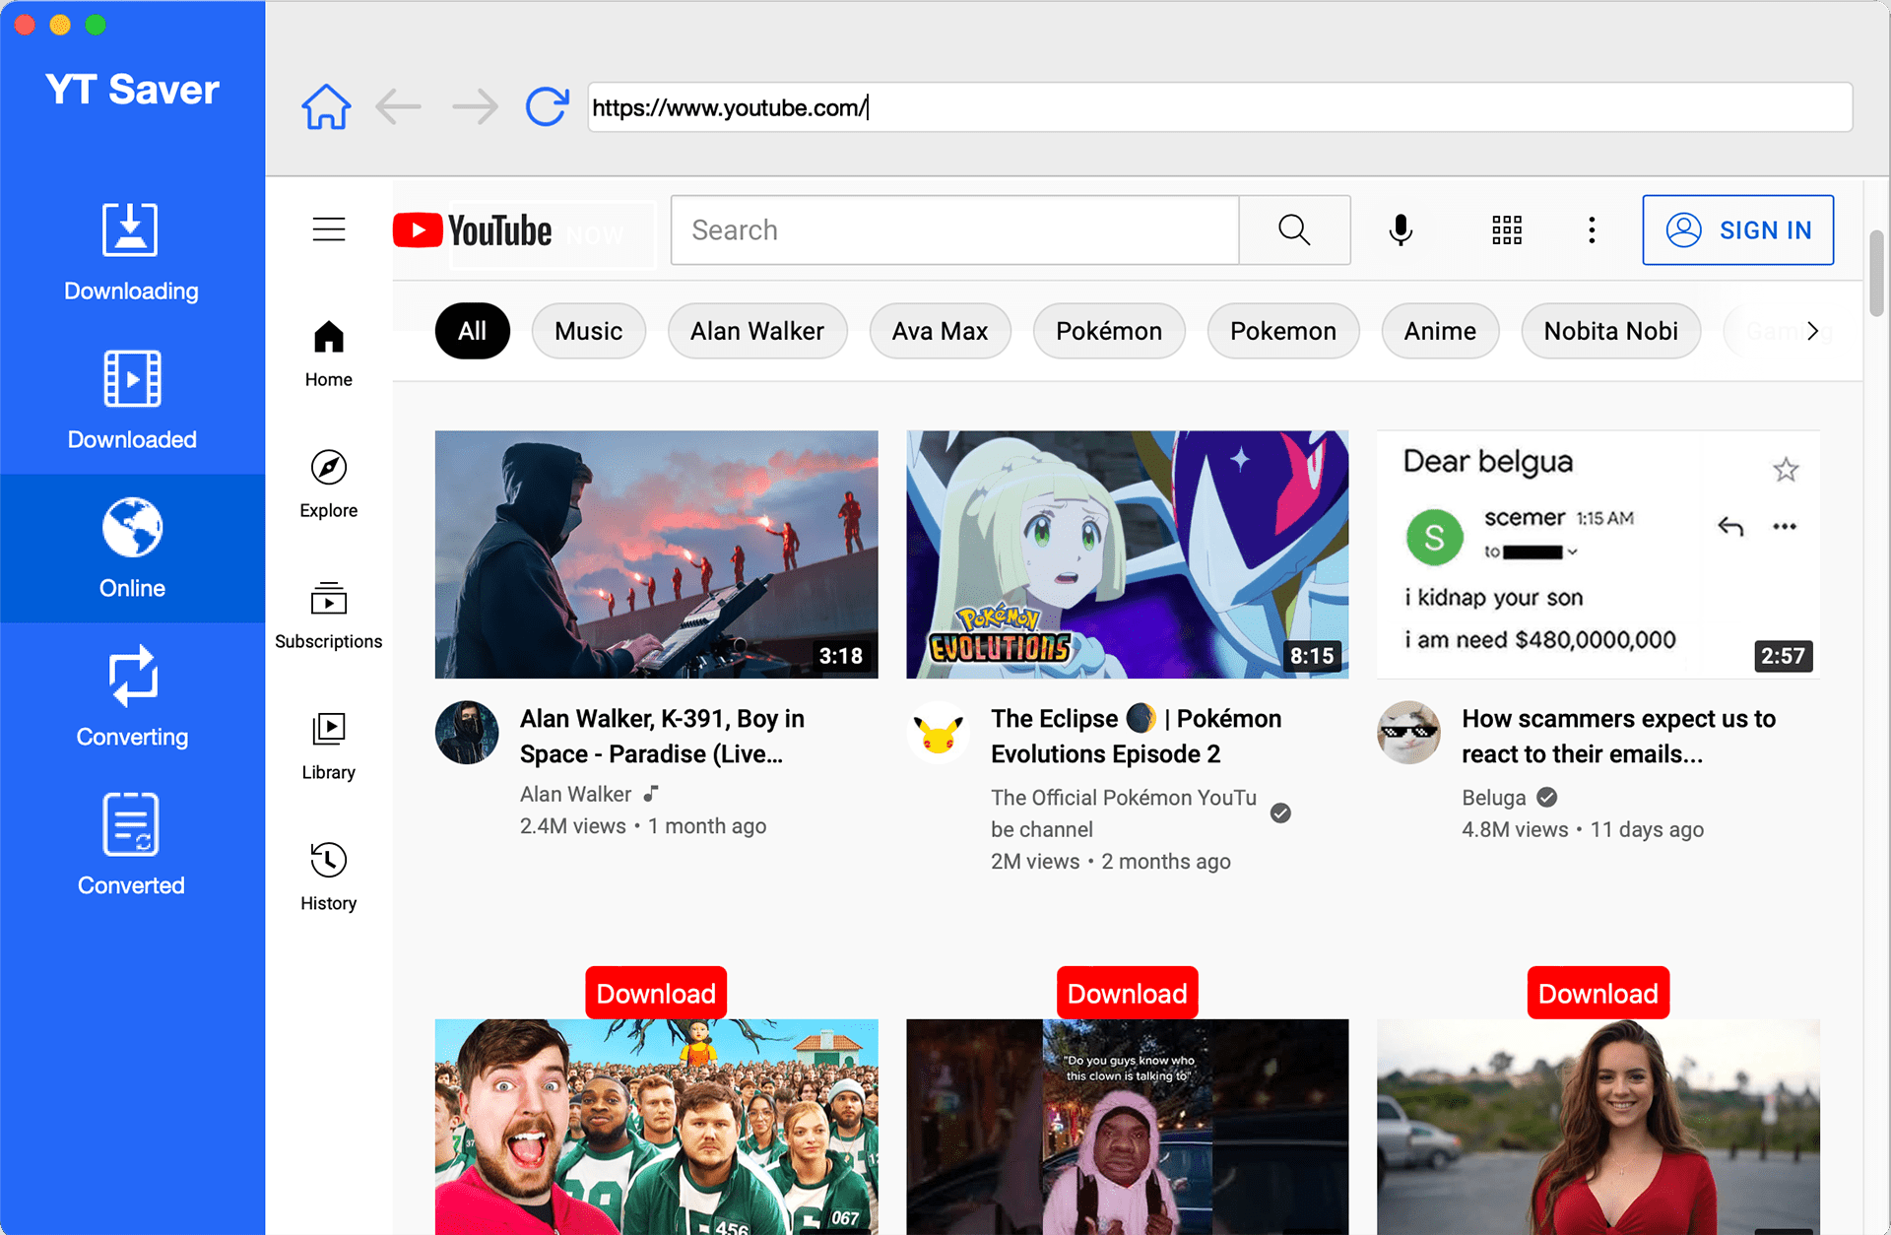Download the woman in red video

click(1598, 993)
